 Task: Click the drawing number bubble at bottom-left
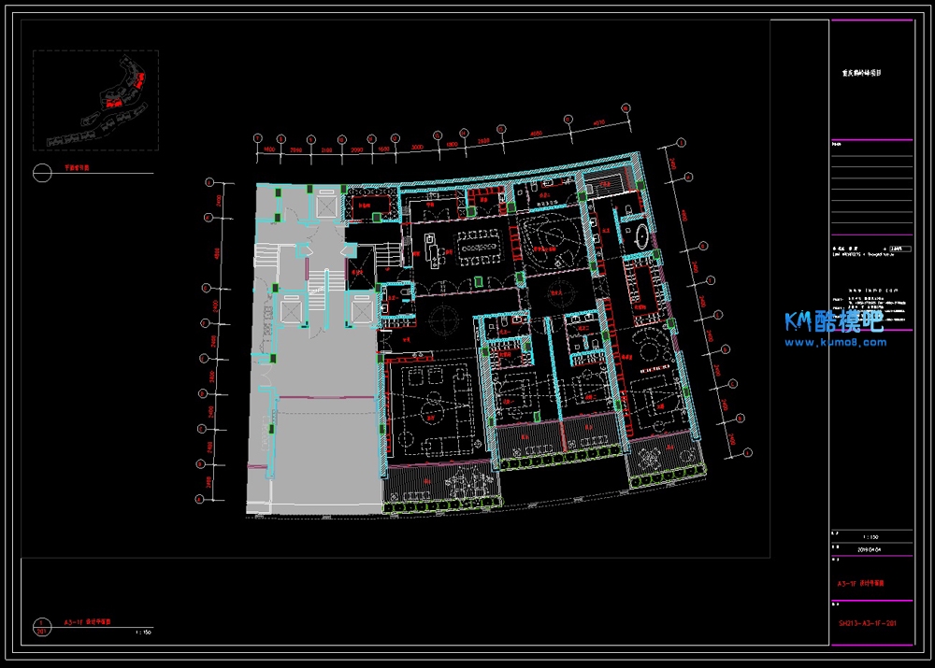41,625
